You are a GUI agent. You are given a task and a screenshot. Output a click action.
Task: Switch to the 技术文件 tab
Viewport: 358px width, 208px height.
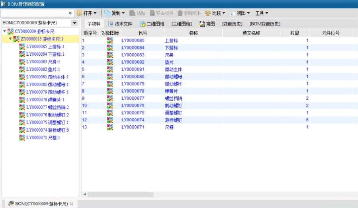coord(120,24)
